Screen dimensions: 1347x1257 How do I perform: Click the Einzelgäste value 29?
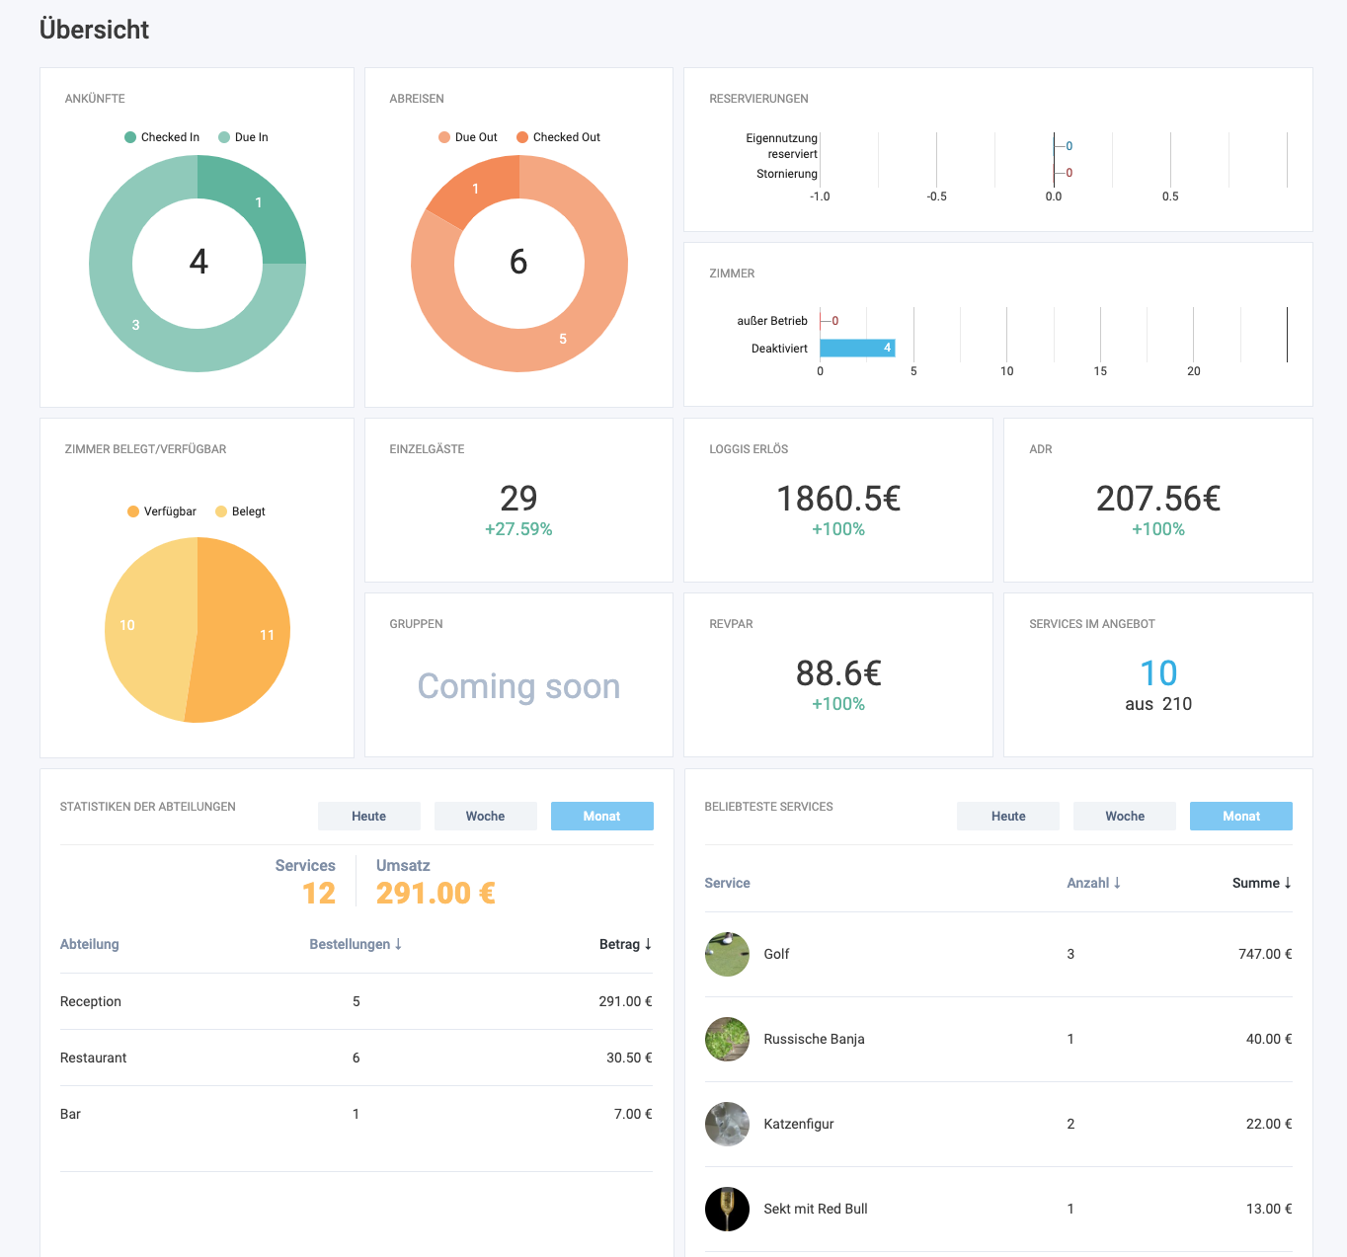coord(518,499)
